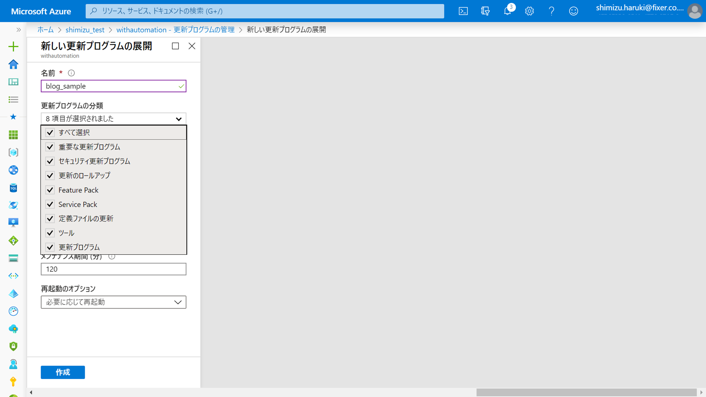
Task: Toggle セキュリティ更新プログラム checkbox
Action: tap(50, 161)
